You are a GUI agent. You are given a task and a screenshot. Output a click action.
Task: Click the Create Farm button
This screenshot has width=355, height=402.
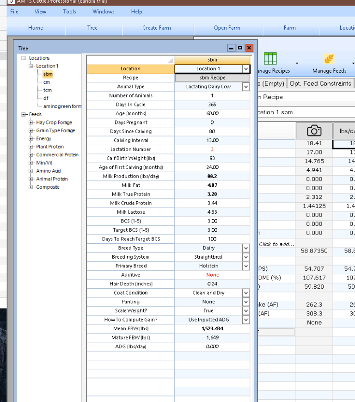point(157,28)
